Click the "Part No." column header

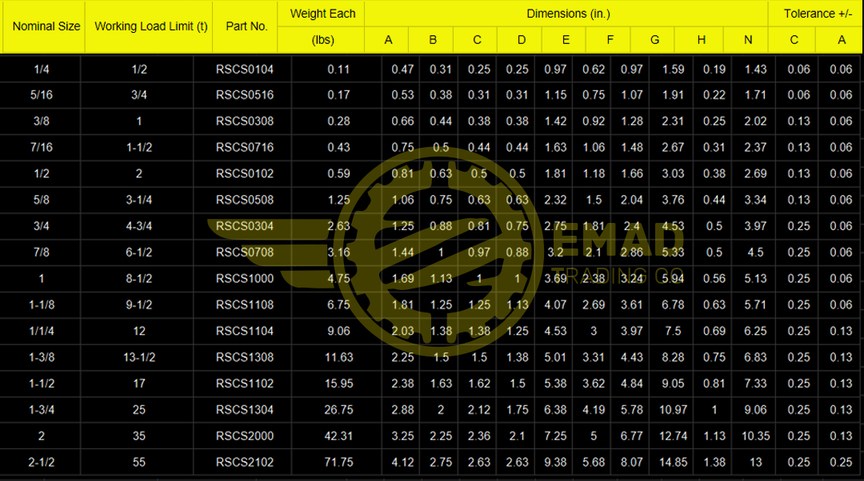pyautogui.click(x=247, y=26)
